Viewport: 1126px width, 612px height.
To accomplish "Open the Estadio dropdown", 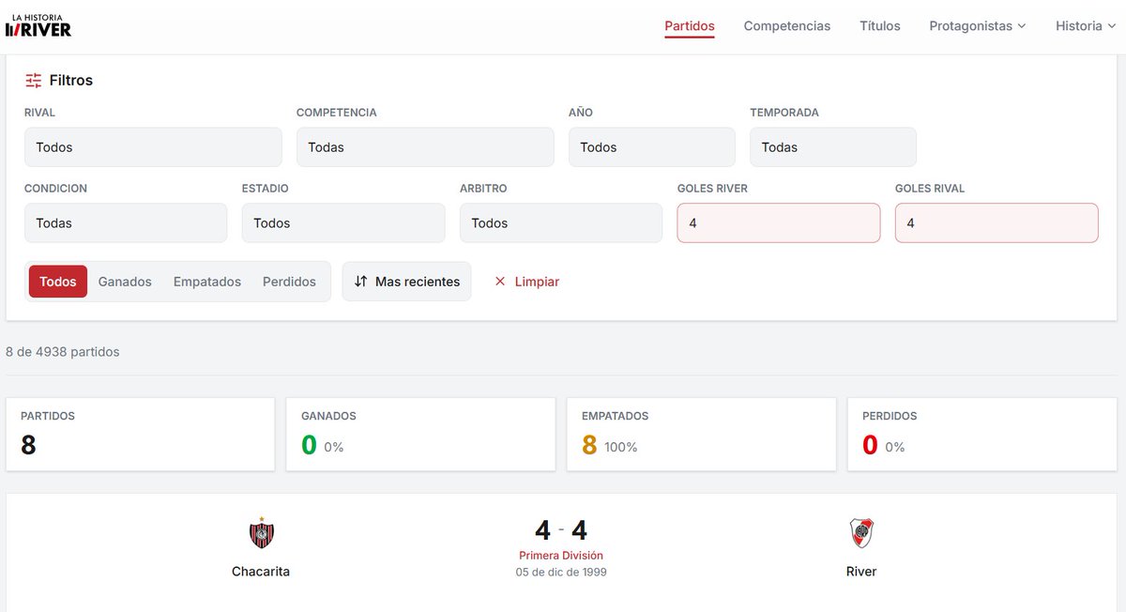I will (343, 223).
